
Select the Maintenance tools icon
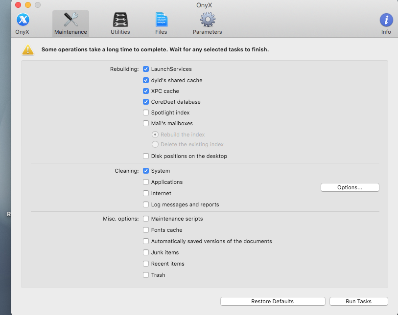point(71,20)
